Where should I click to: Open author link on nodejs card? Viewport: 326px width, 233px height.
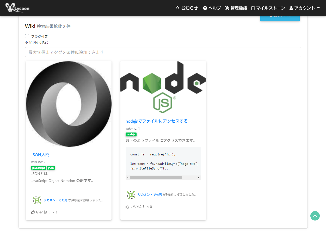[150, 194]
